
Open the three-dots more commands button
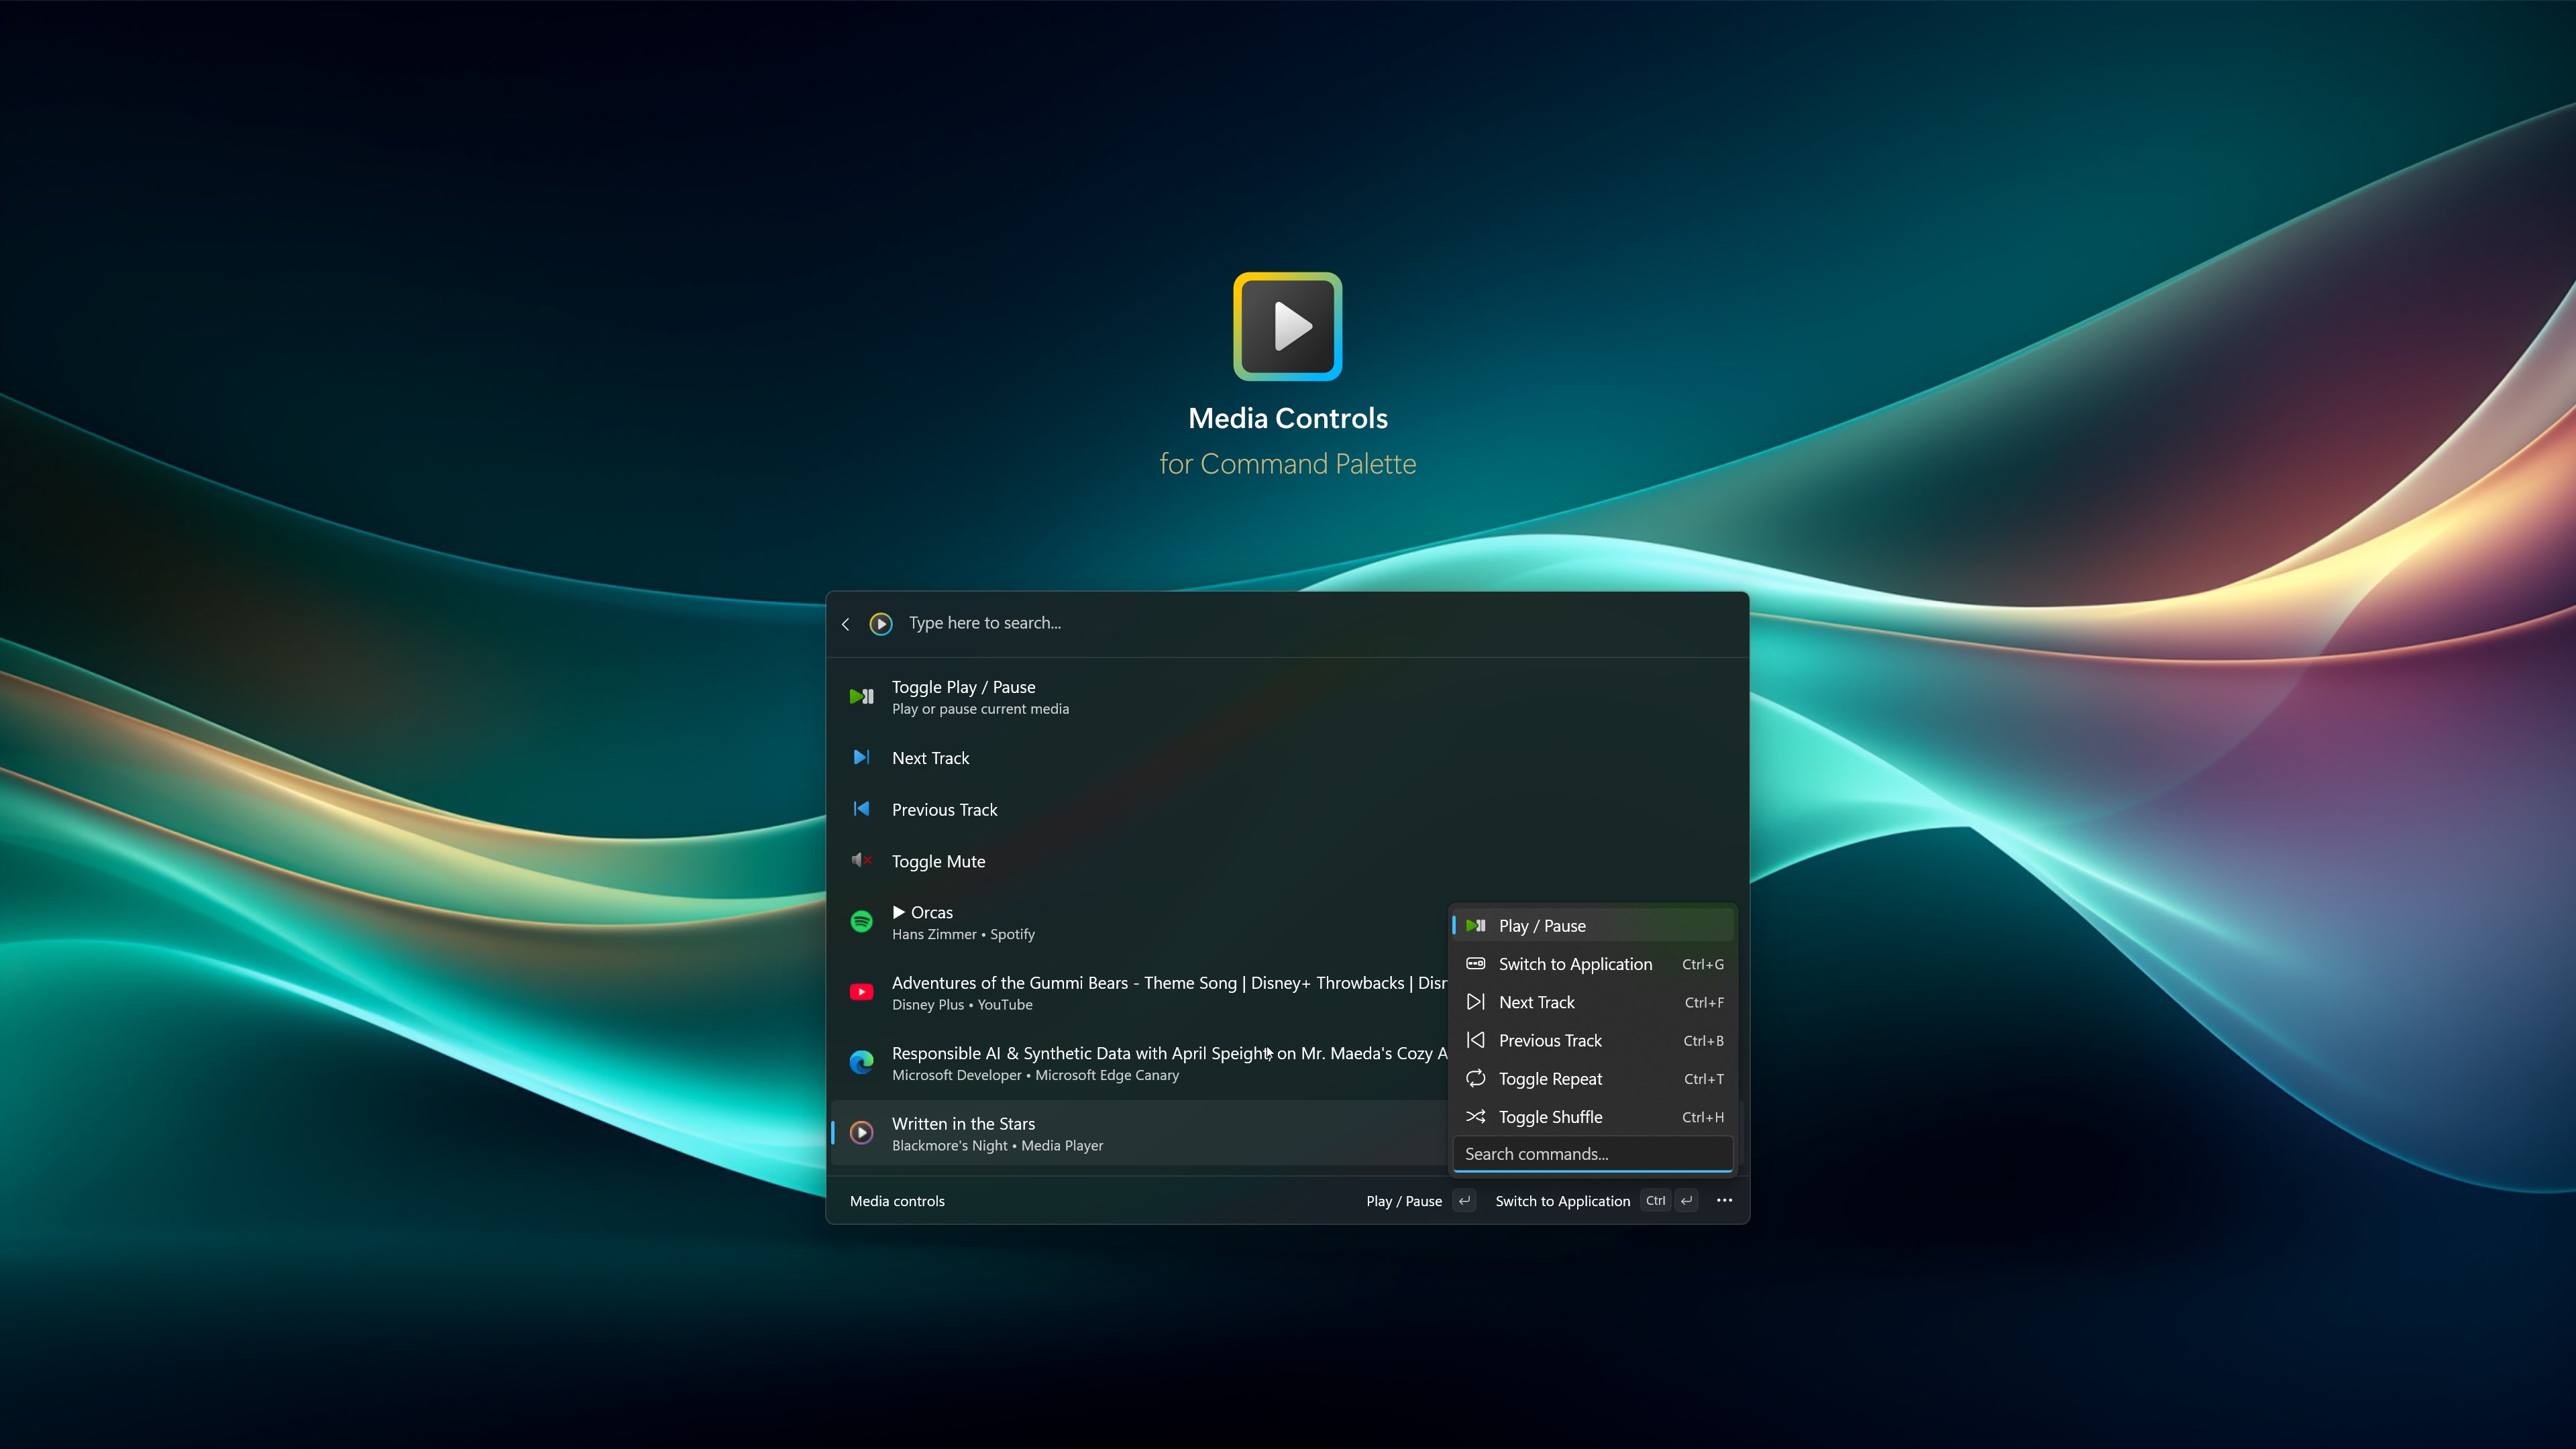(1724, 1201)
